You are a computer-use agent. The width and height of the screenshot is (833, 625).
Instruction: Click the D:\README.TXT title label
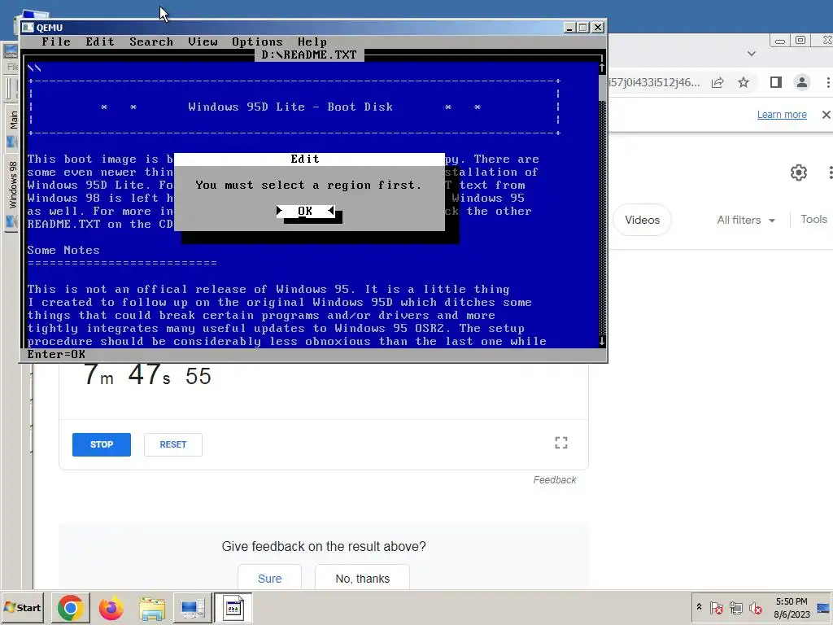pos(309,55)
